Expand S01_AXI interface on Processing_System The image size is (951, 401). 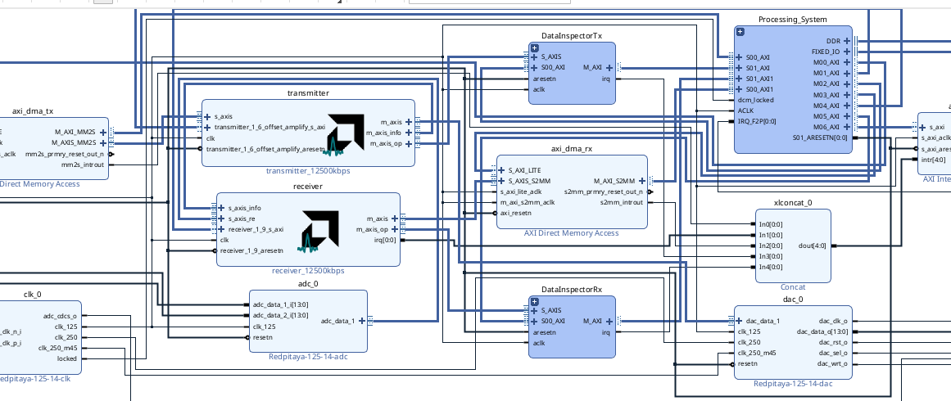point(740,68)
